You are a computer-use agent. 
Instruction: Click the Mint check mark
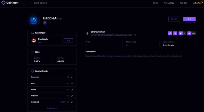tap(72, 83)
